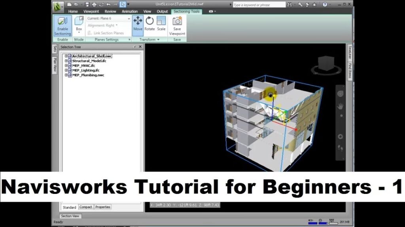
Task: Select the Properties tab in Selection Tree
Action: (x=103, y=207)
